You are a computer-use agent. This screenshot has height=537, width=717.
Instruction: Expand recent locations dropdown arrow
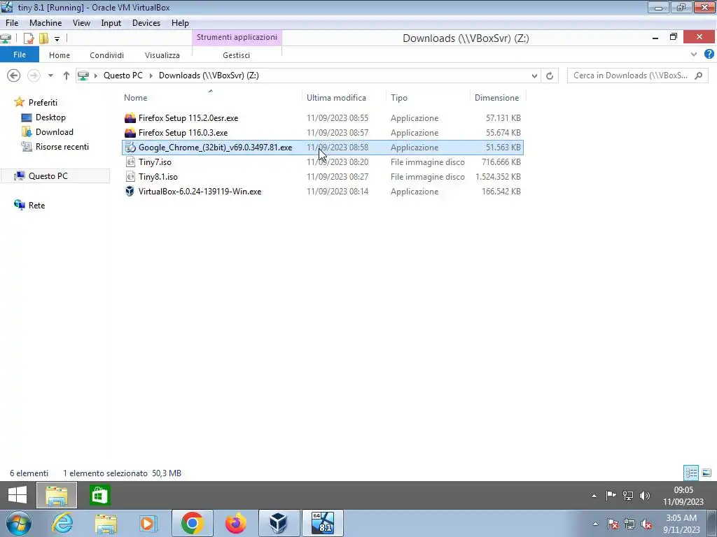tap(50, 76)
